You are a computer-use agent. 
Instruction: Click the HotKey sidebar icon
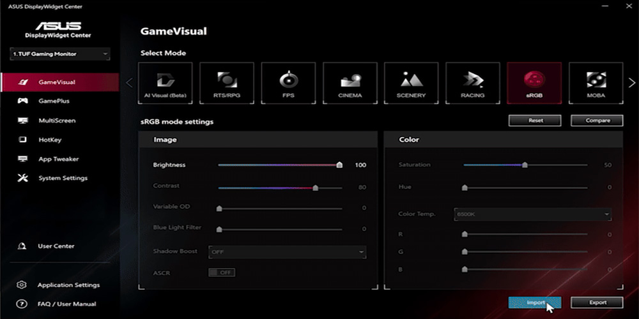point(23,140)
